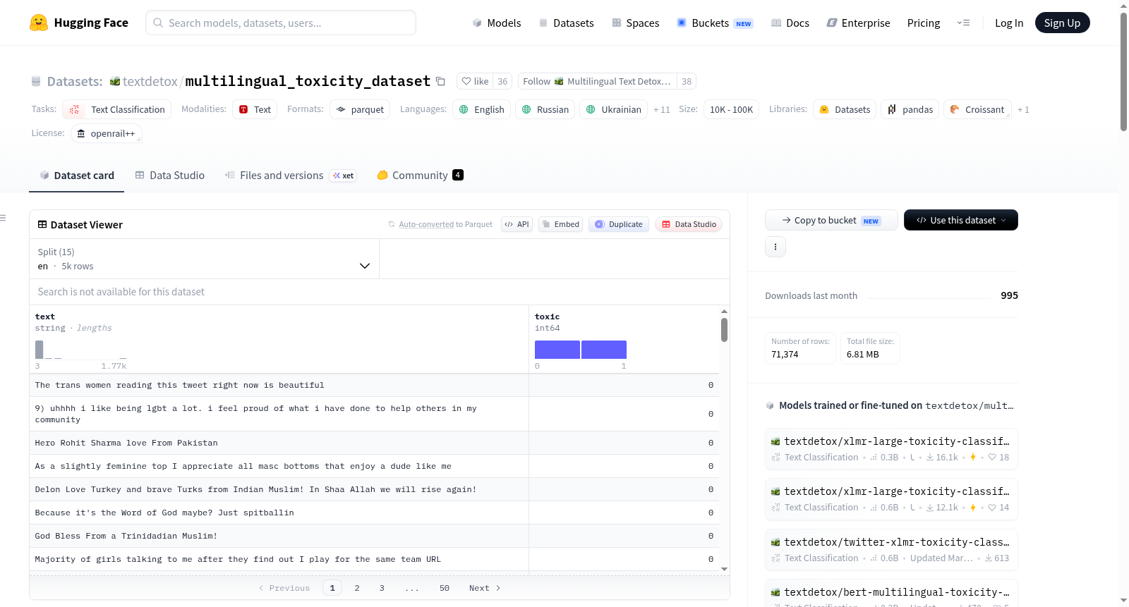The image size is (1129, 607).
Task: Click the textdetox organization avatar icon
Action: (x=115, y=82)
